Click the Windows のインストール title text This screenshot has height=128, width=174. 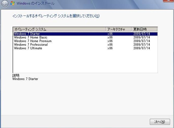click(36, 3)
